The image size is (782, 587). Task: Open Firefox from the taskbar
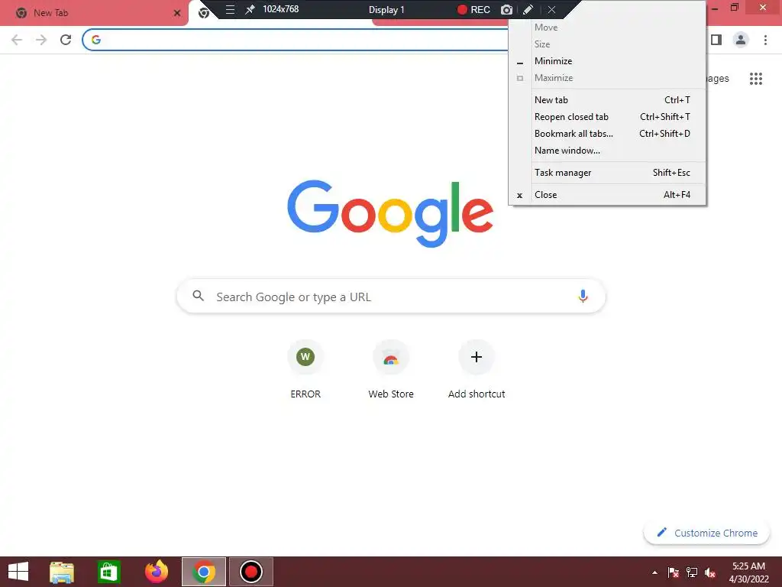coord(156,572)
